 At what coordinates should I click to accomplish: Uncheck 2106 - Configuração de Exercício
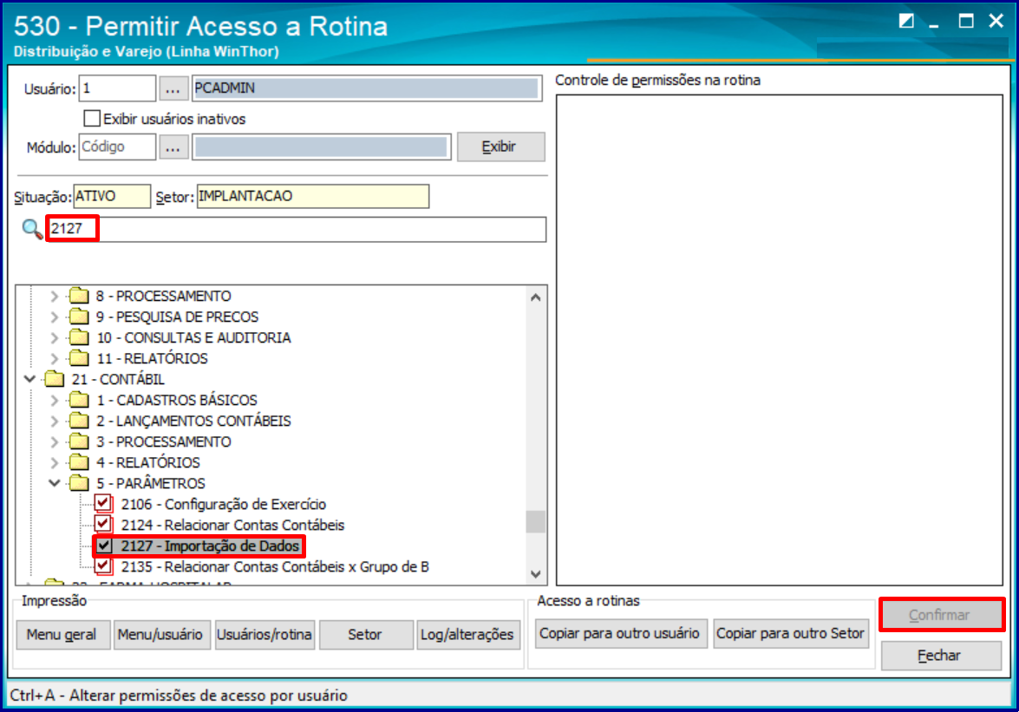click(x=103, y=504)
